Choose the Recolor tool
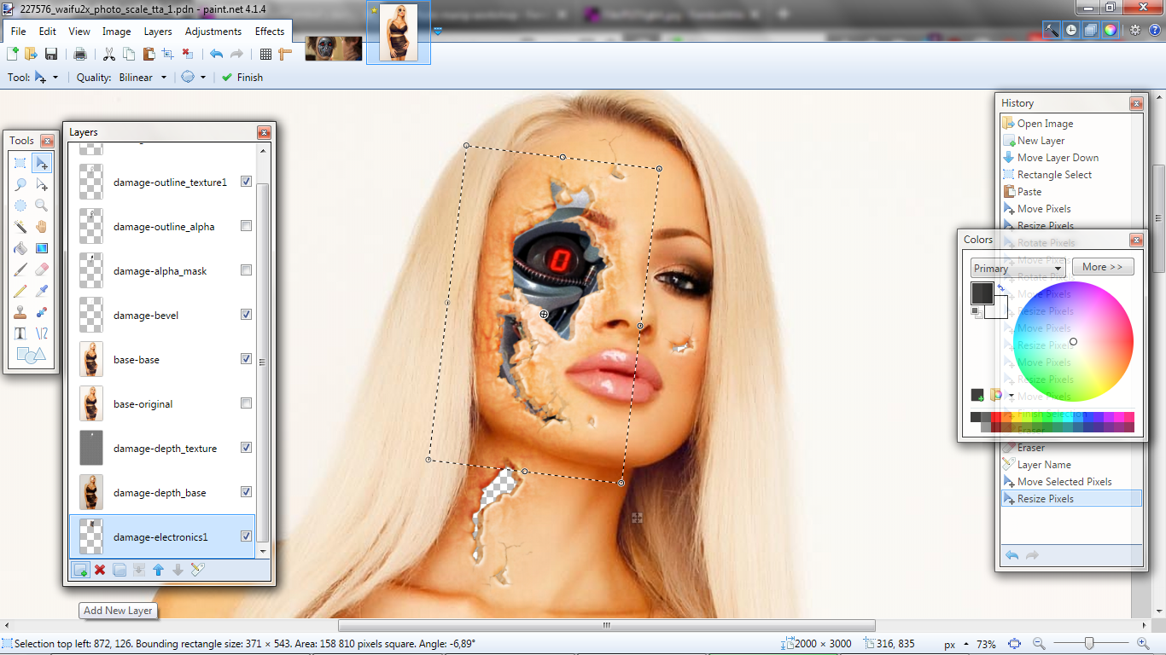Screen dimensions: 1166x655 click(42, 312)
